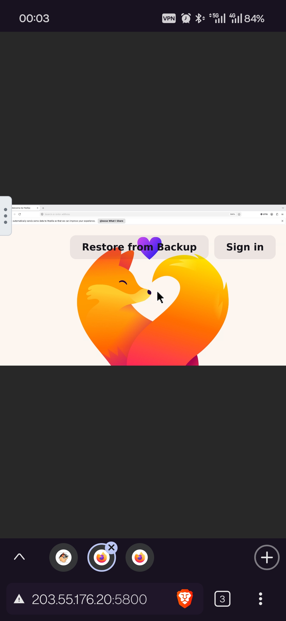The image size is (286, 621).
Task: Open the Firefox hamburger menu
Action: pos(282,214)
